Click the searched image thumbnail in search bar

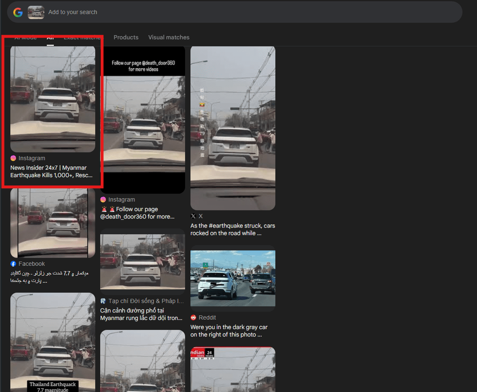pyautogui.click(x=36, y=12)
